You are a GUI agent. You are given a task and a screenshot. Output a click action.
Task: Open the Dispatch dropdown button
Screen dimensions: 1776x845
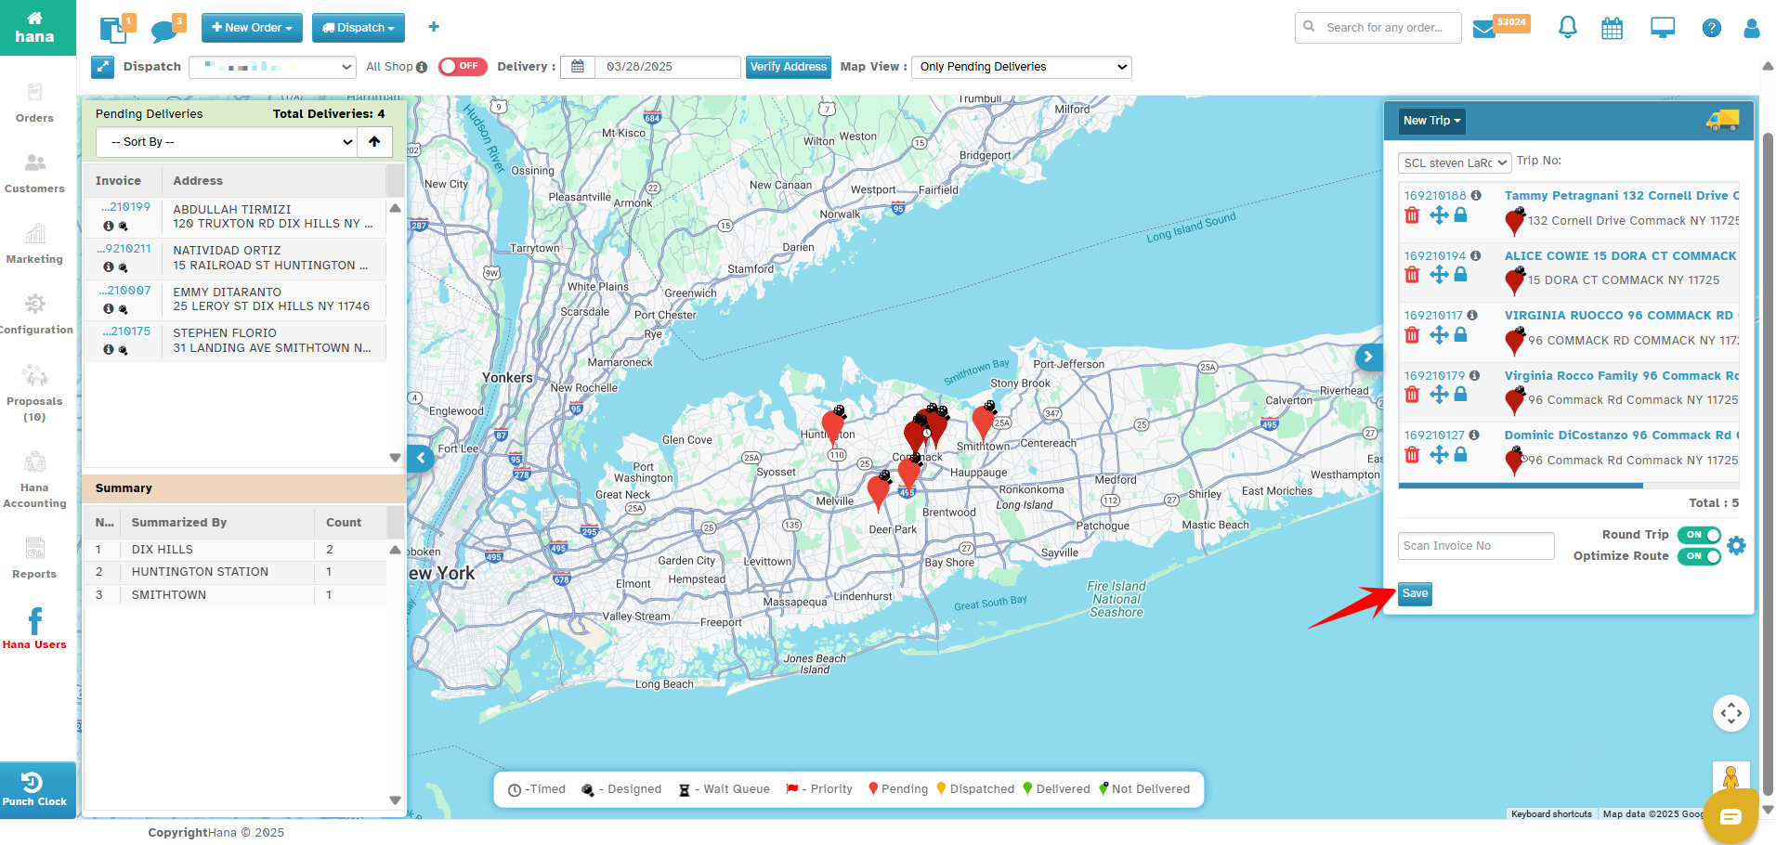[359, 28]
